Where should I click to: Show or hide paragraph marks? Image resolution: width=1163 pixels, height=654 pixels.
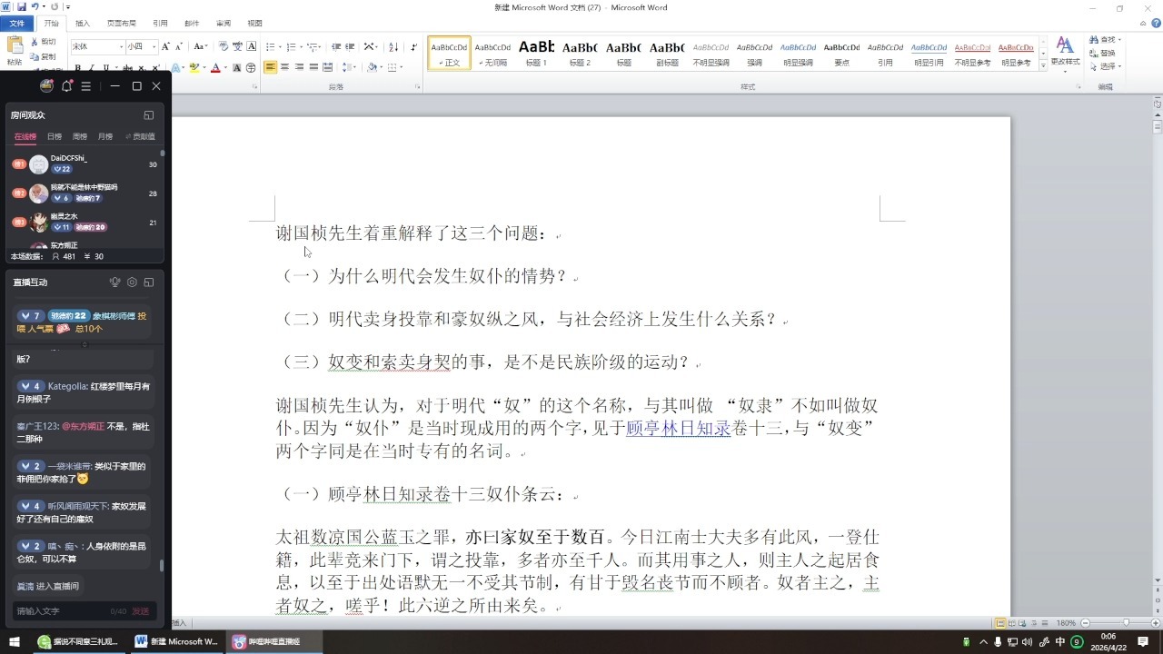[x=413, y=46]
